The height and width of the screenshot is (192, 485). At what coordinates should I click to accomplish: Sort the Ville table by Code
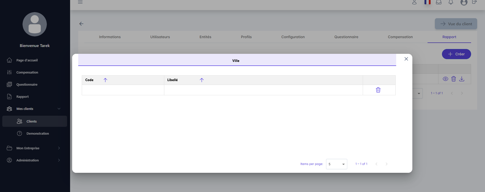pos(105,80)
